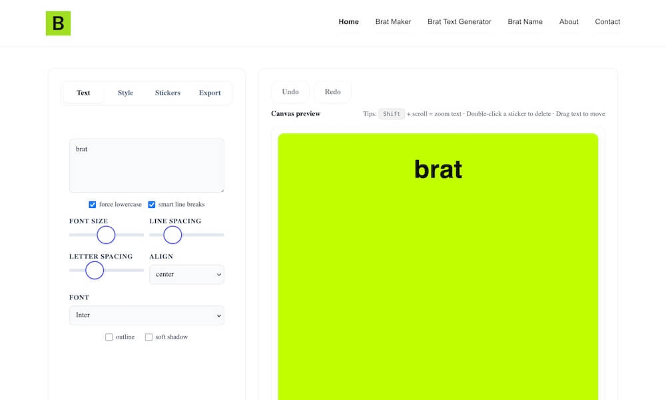Click the Font Size slider handle

coord(106,235)
